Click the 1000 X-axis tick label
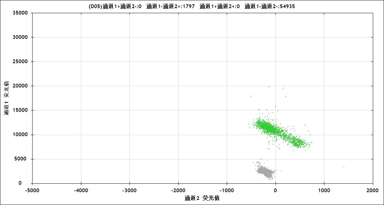 [324, 190]
